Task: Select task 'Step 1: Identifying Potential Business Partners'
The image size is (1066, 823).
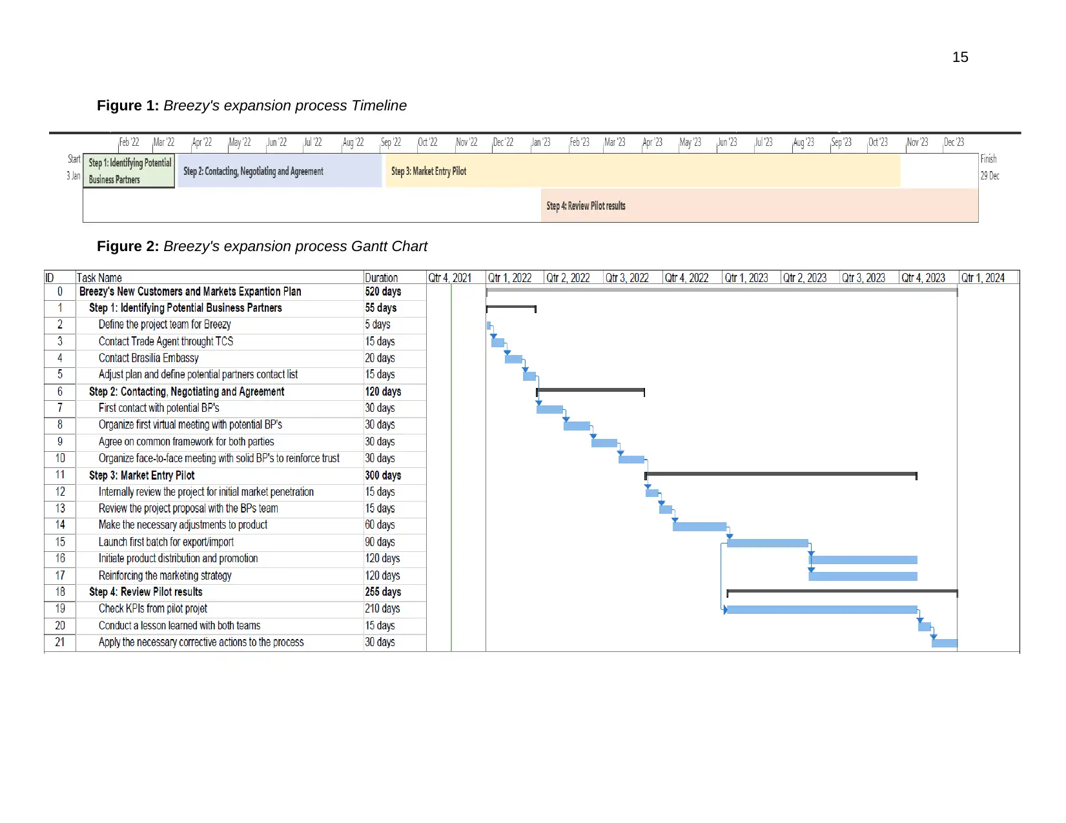Action: (x=185, y=308)
